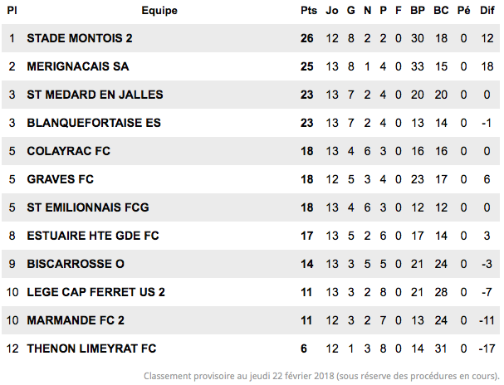Click LEGE CAP FERRET US 2

click(95, 292)
